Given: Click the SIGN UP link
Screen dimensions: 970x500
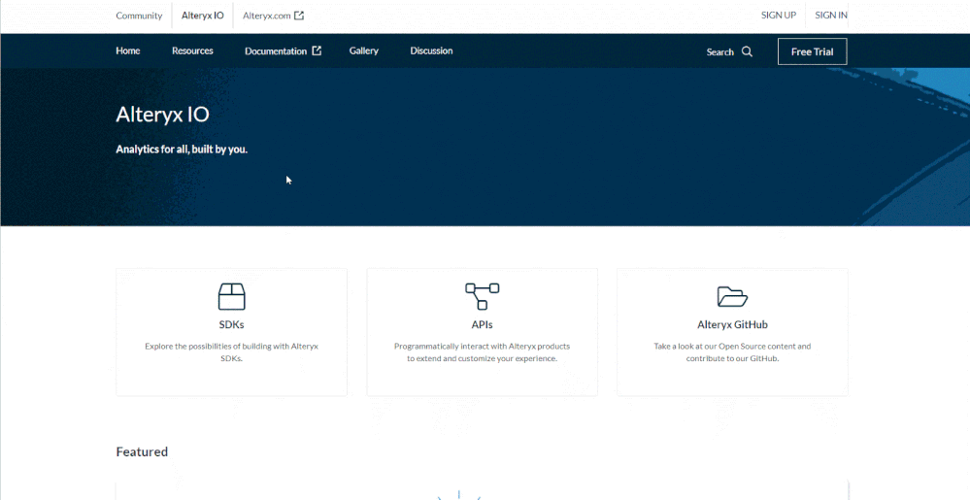Looking at the screenshot, I should 778,15.
